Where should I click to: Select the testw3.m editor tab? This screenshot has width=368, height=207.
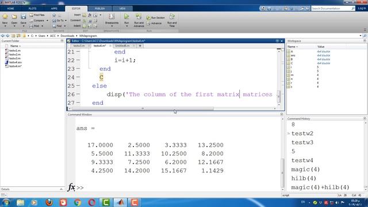pyautogui.click(x=79, y=46)
